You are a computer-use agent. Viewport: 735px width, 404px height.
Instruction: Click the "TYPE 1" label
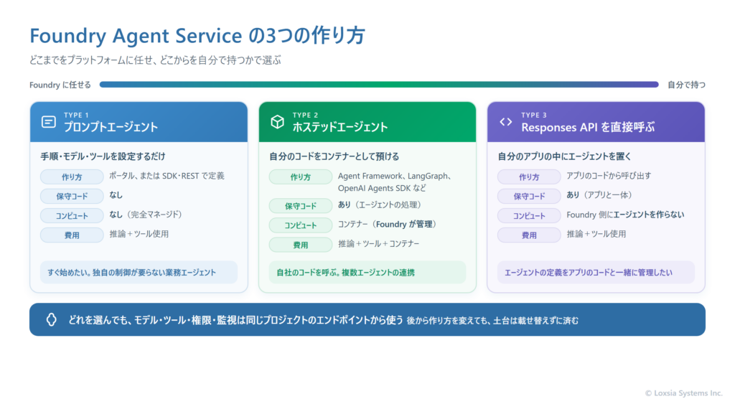click(x=76, y=116)
